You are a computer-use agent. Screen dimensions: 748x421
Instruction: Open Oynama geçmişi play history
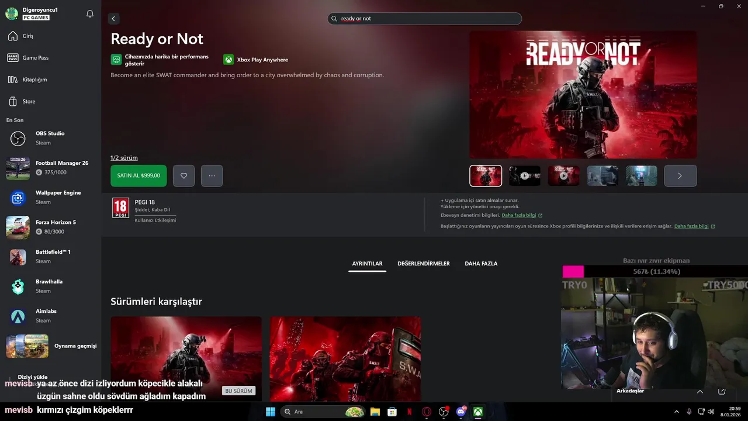tap(50, 346)
